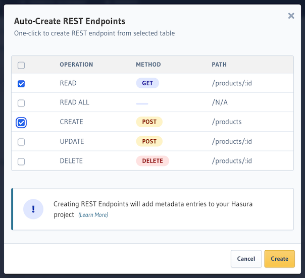Click the OPERATION column header
305x278 pixels.
click(x=76, y=65)
